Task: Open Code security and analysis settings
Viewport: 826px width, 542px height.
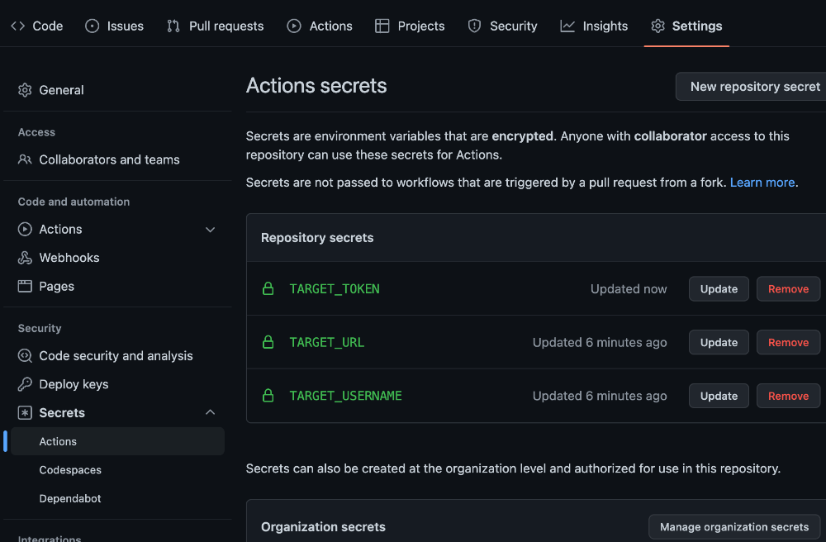Action: point(117,355)
